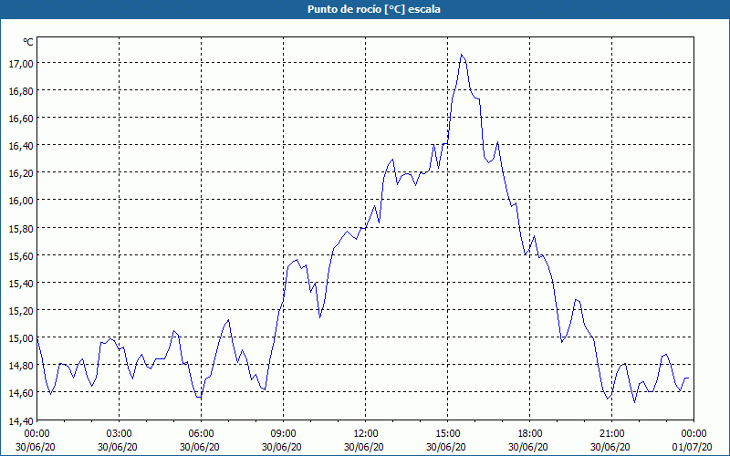Select the 14,80 y-axis value
This screenshot has width=730, height=456.
(21, 366)
